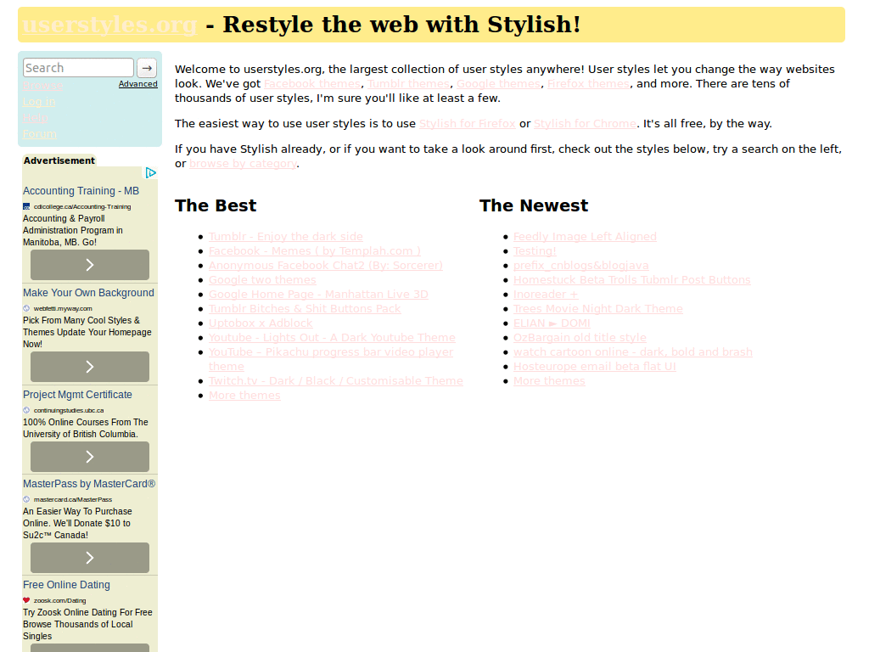The height and width of the screenshot is (652, 869).
Task: Open the Inoreader + style link
Action: point(546,295)
